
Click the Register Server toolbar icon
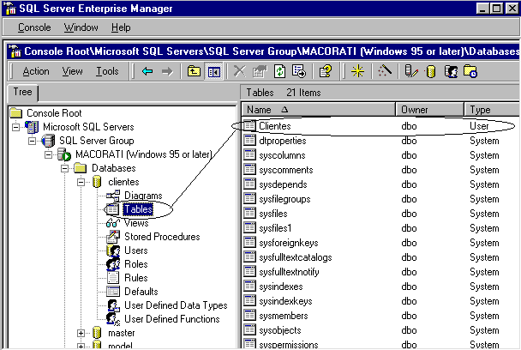click(x=411, y=71)
